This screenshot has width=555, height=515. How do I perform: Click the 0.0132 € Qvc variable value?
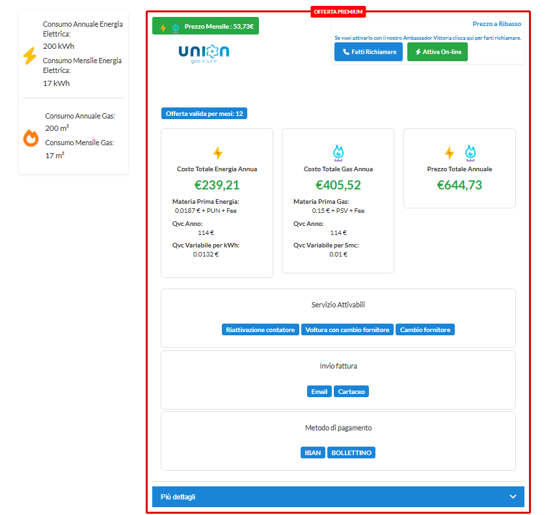click(206, 255)
